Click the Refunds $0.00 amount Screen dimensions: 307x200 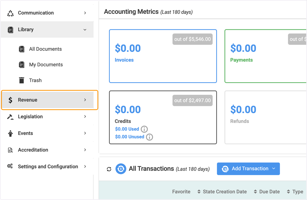pyautogui.click(x=243, y=110)
